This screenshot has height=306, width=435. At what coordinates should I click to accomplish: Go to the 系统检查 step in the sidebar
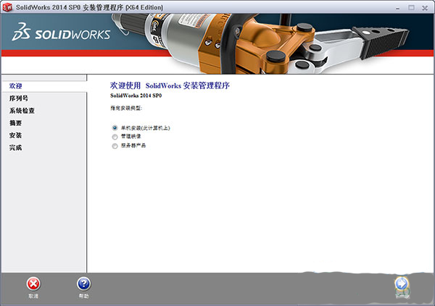click(x=22, y=111)
